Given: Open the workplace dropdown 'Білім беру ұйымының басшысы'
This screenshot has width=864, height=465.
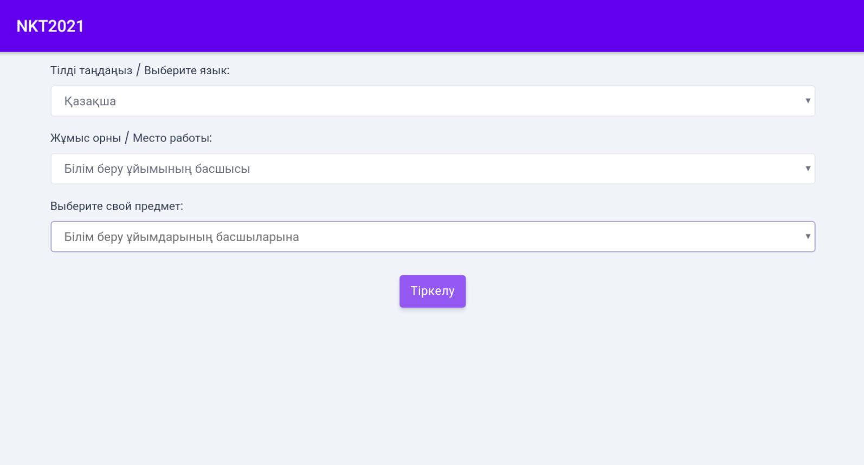Looking at the screenshot, I should (x=433, y=169).
